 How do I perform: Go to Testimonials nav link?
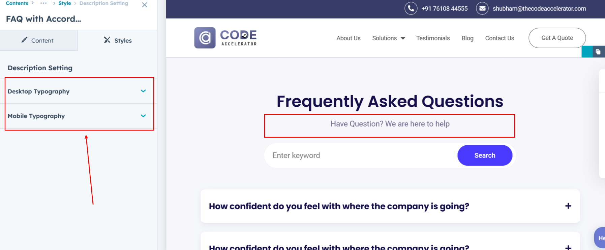[x=433, y=38]
